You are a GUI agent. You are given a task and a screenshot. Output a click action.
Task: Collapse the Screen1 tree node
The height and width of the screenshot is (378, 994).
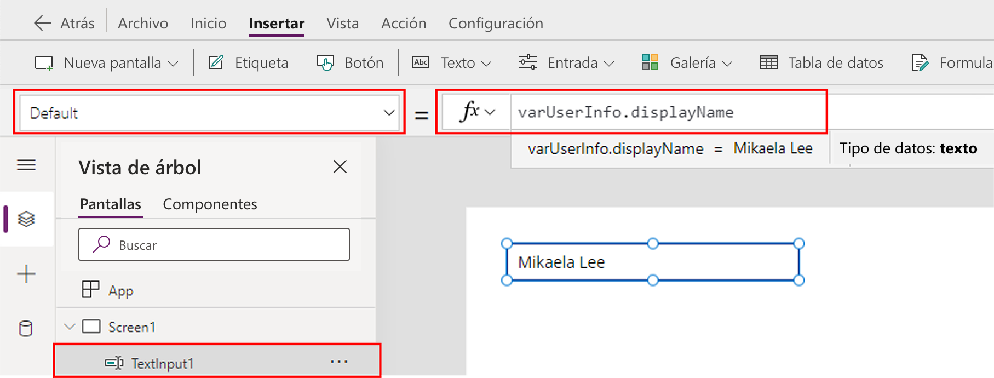70,327
